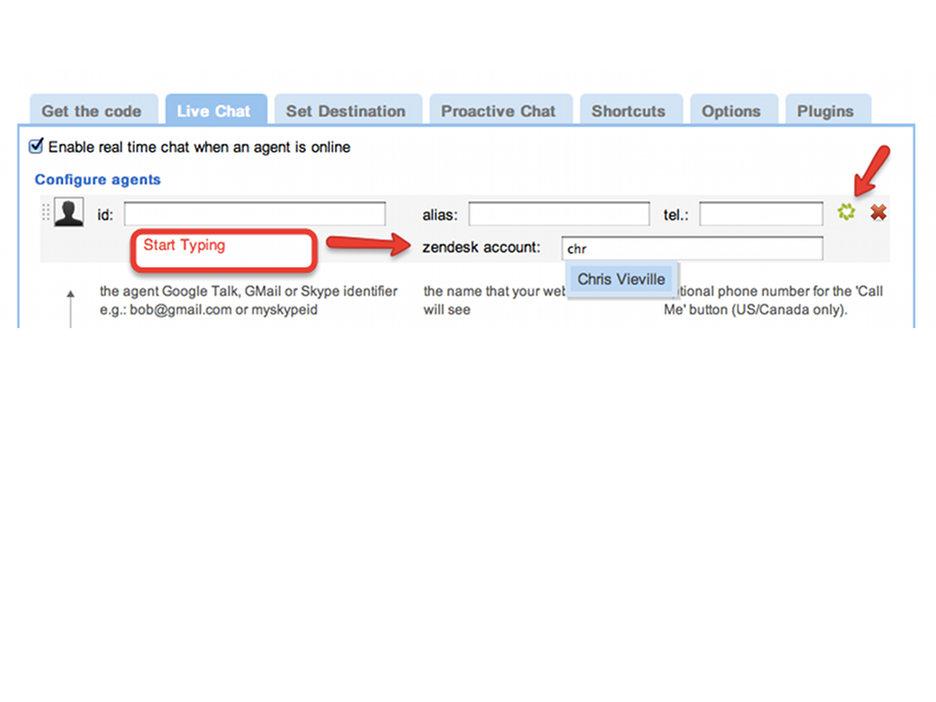
Task: Focus the agent id text field
Action: pyautogui.click(x=255, y=214)
